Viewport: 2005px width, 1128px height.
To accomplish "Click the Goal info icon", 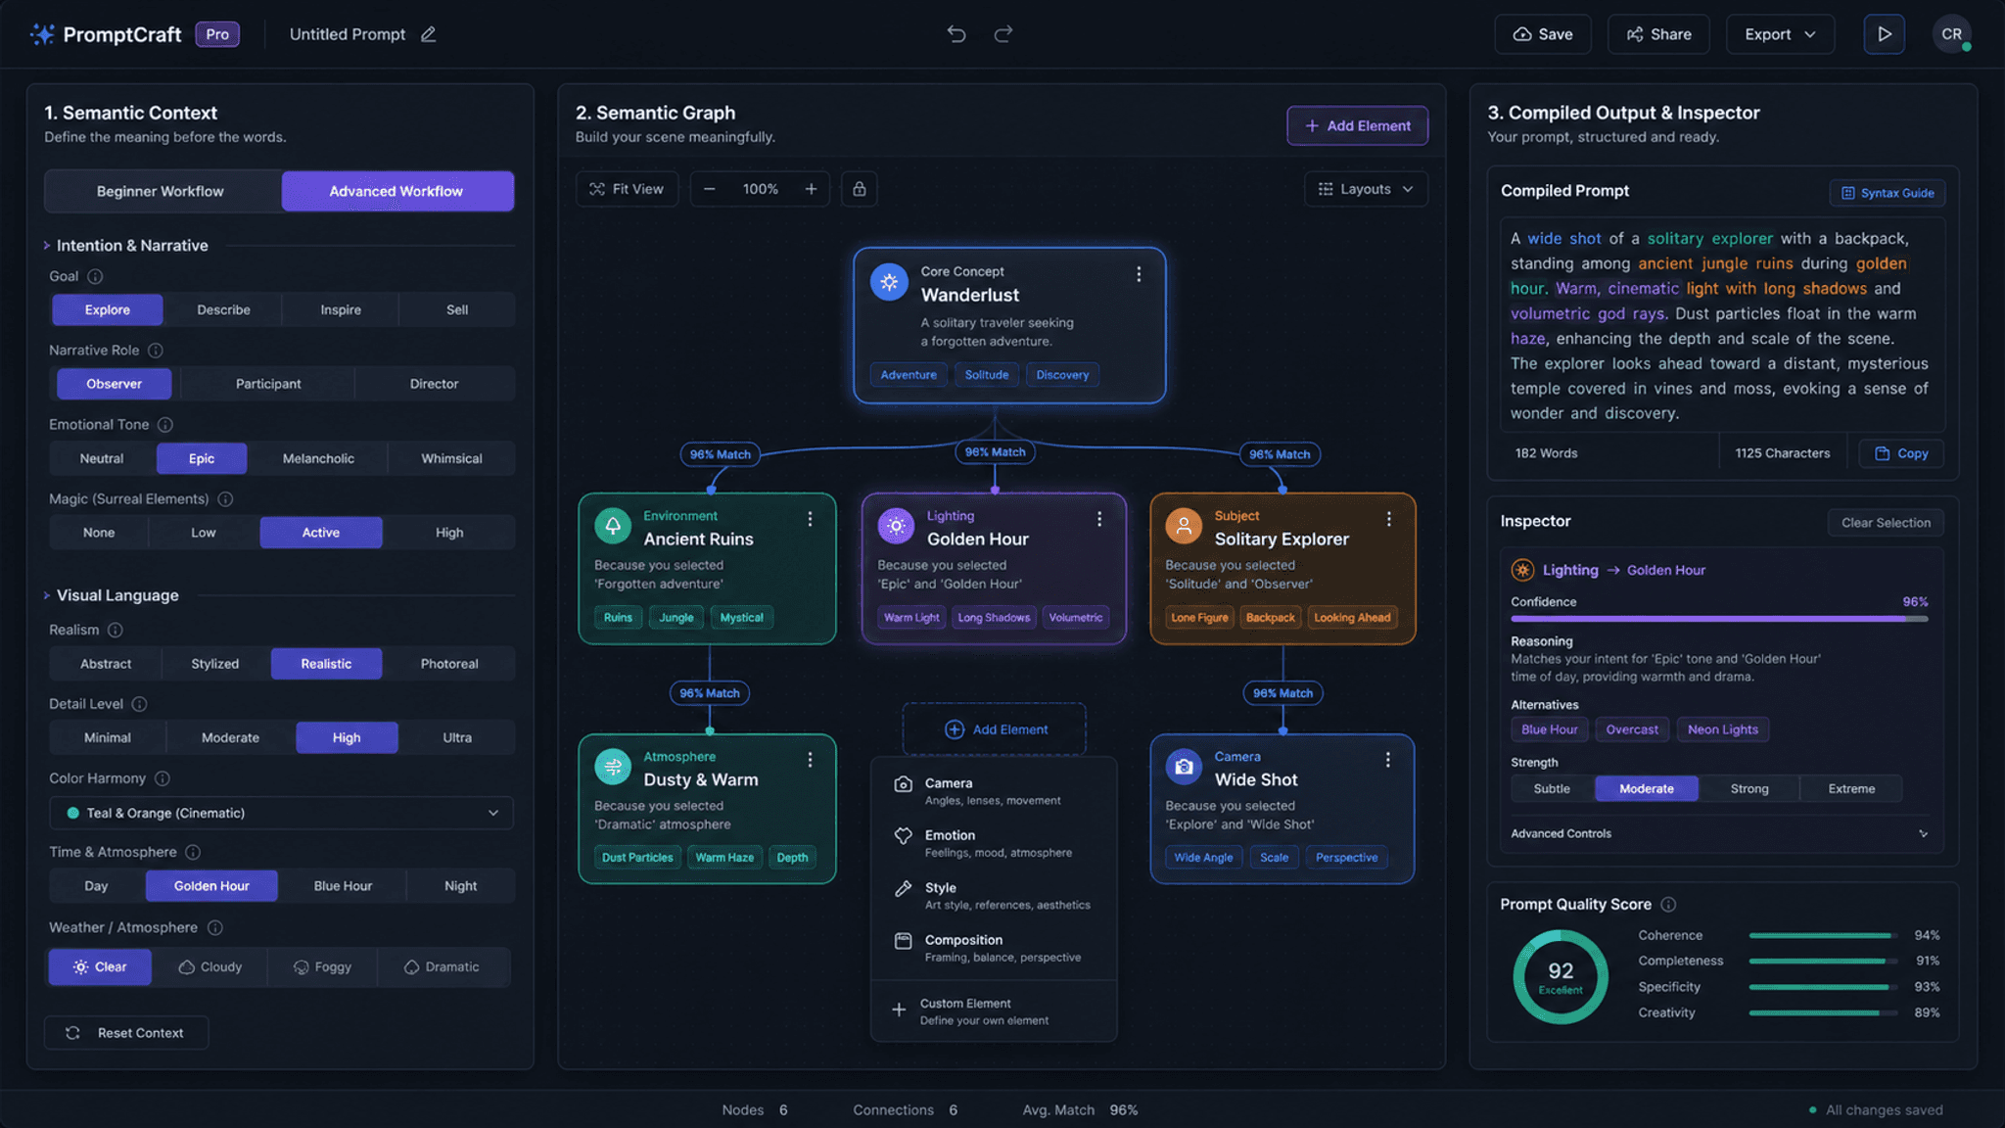I will 95,276.
